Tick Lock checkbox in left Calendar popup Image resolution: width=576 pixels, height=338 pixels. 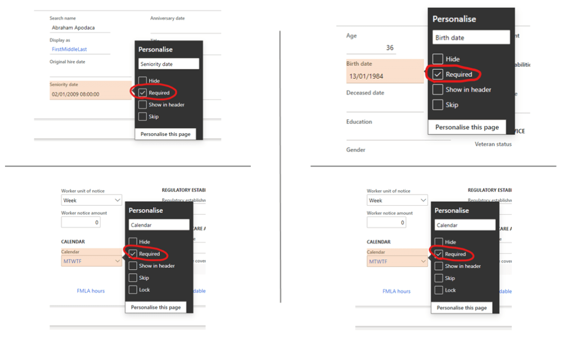pos(133,290)
